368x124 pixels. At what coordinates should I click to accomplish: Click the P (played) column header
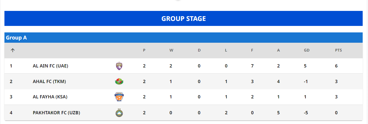tap(144, 50)
